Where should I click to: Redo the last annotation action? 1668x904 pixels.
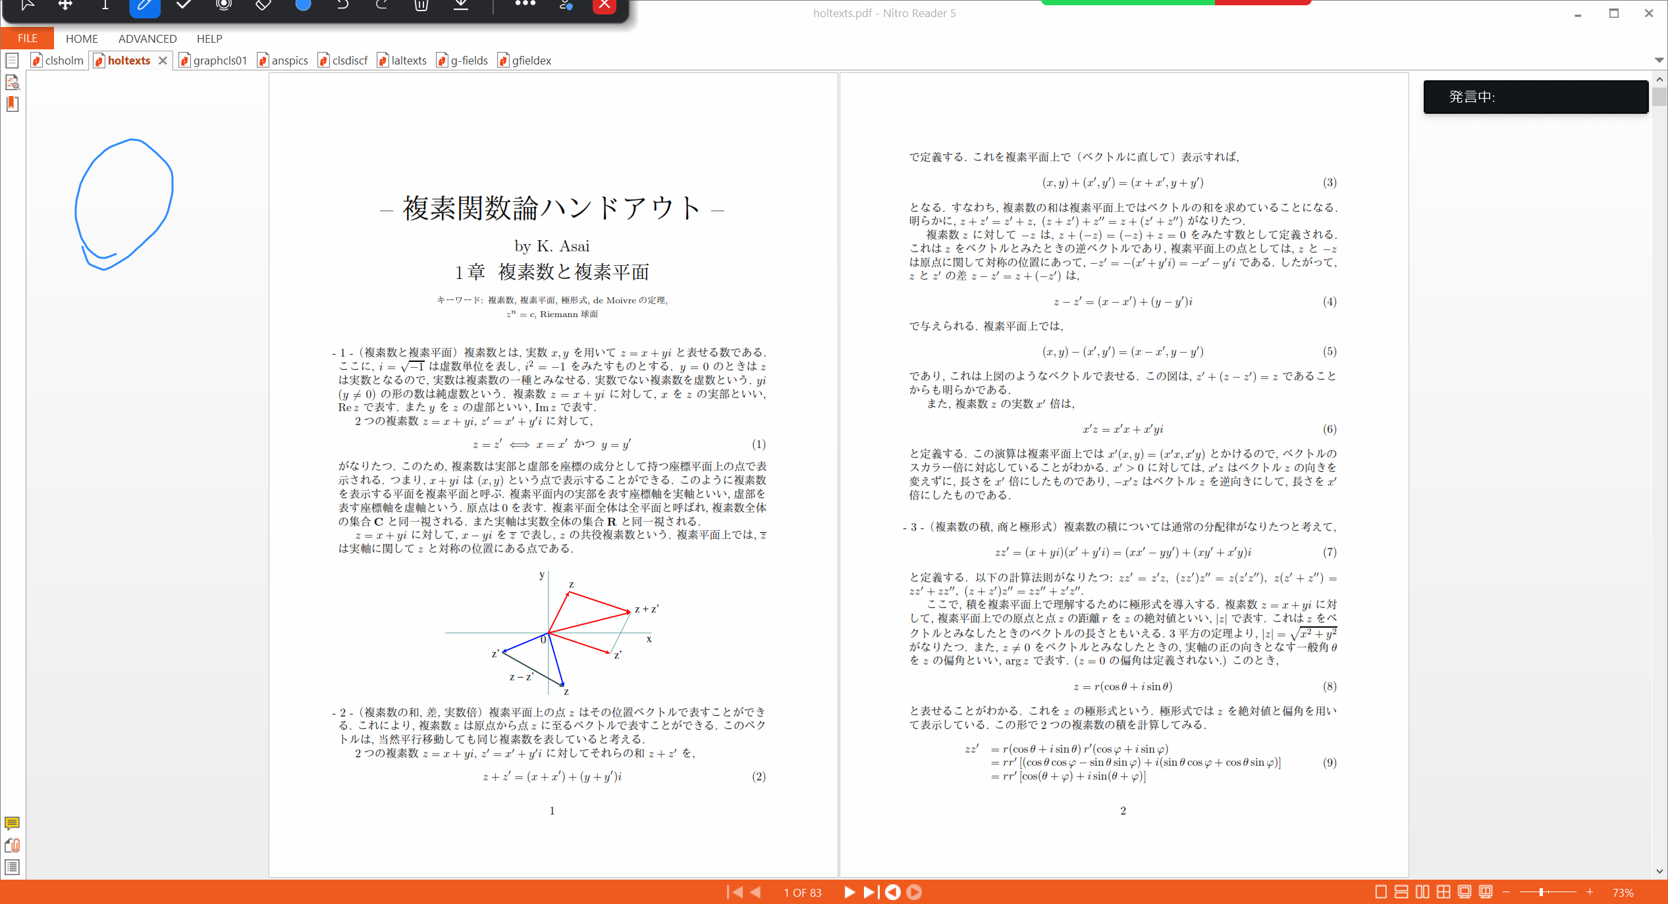(381, 5)
